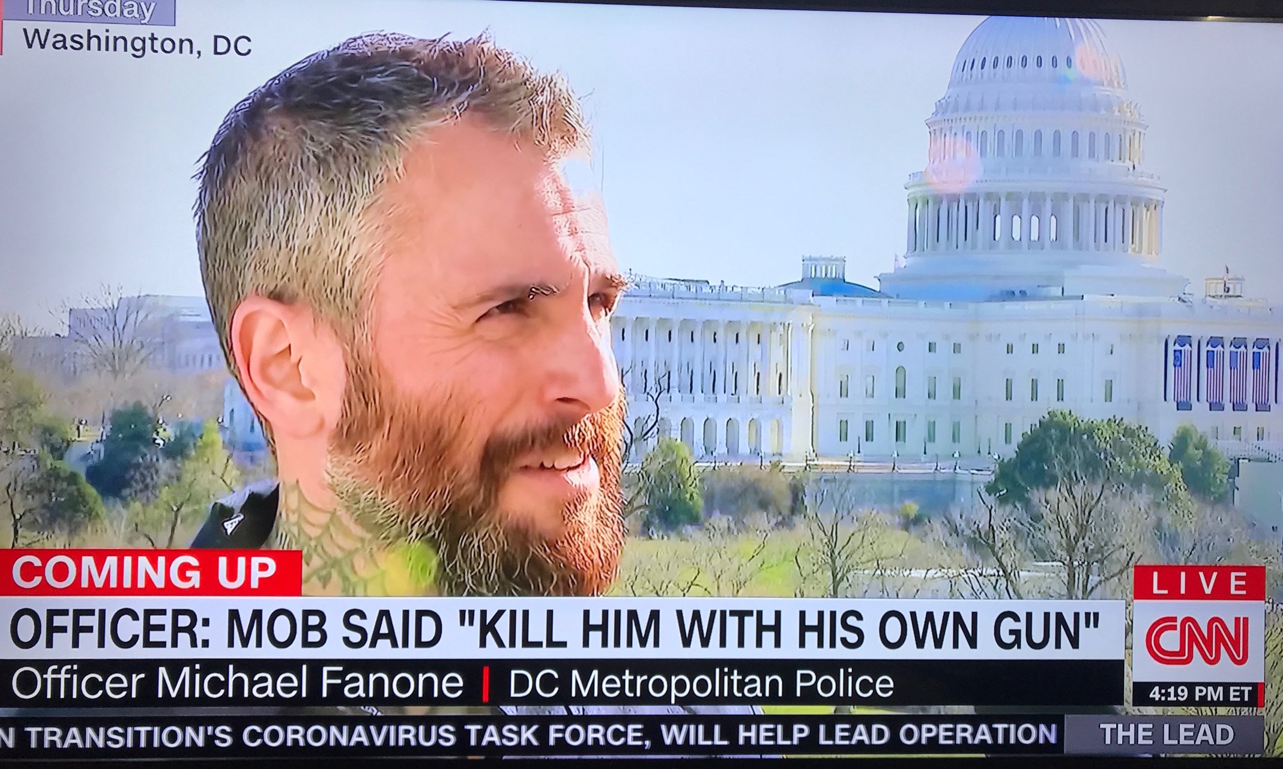
Task: Click the man's beard
Action: coord(474,481)
